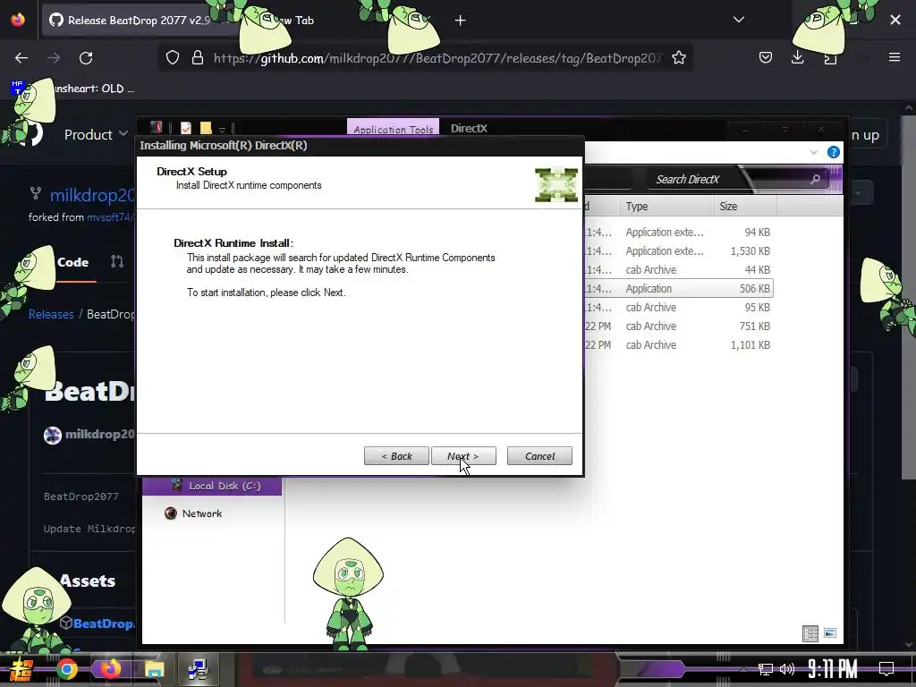Image resolution: width=916 pixels, height=687 pixels.
Task: Select the 506 KB Application file row
Action: click(679, 289)
